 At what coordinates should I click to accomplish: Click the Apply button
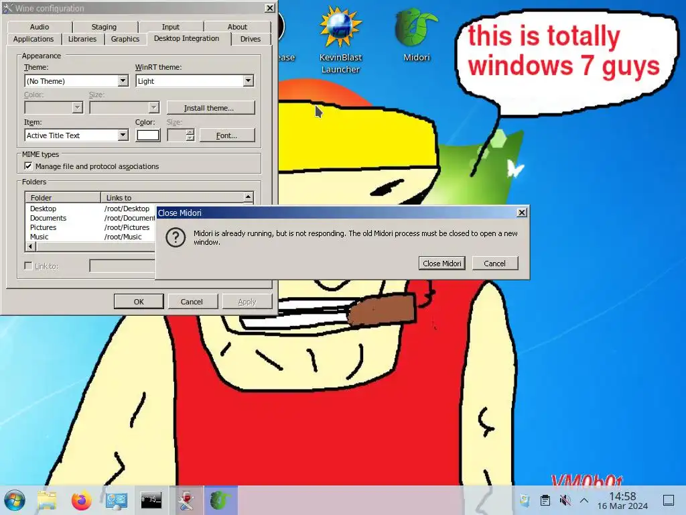point(247,301)
